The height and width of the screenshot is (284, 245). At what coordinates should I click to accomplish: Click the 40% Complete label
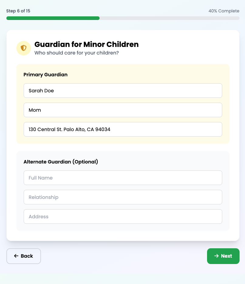[224, 11]
